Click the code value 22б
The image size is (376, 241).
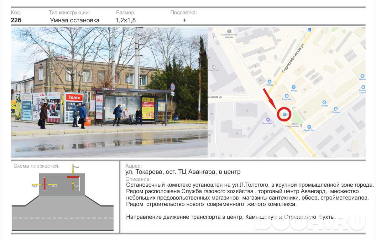coord(16,20)
